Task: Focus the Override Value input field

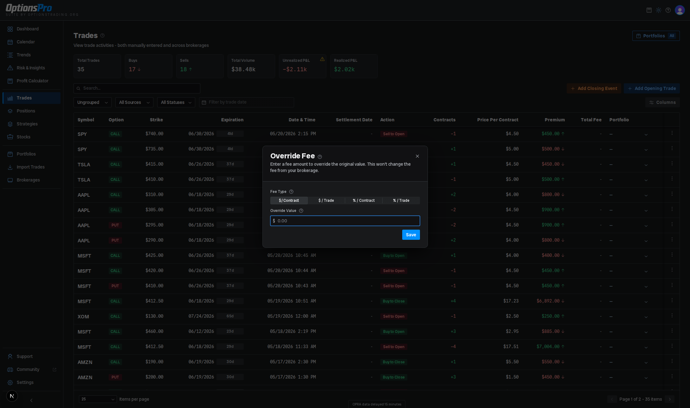Action: 345,221
